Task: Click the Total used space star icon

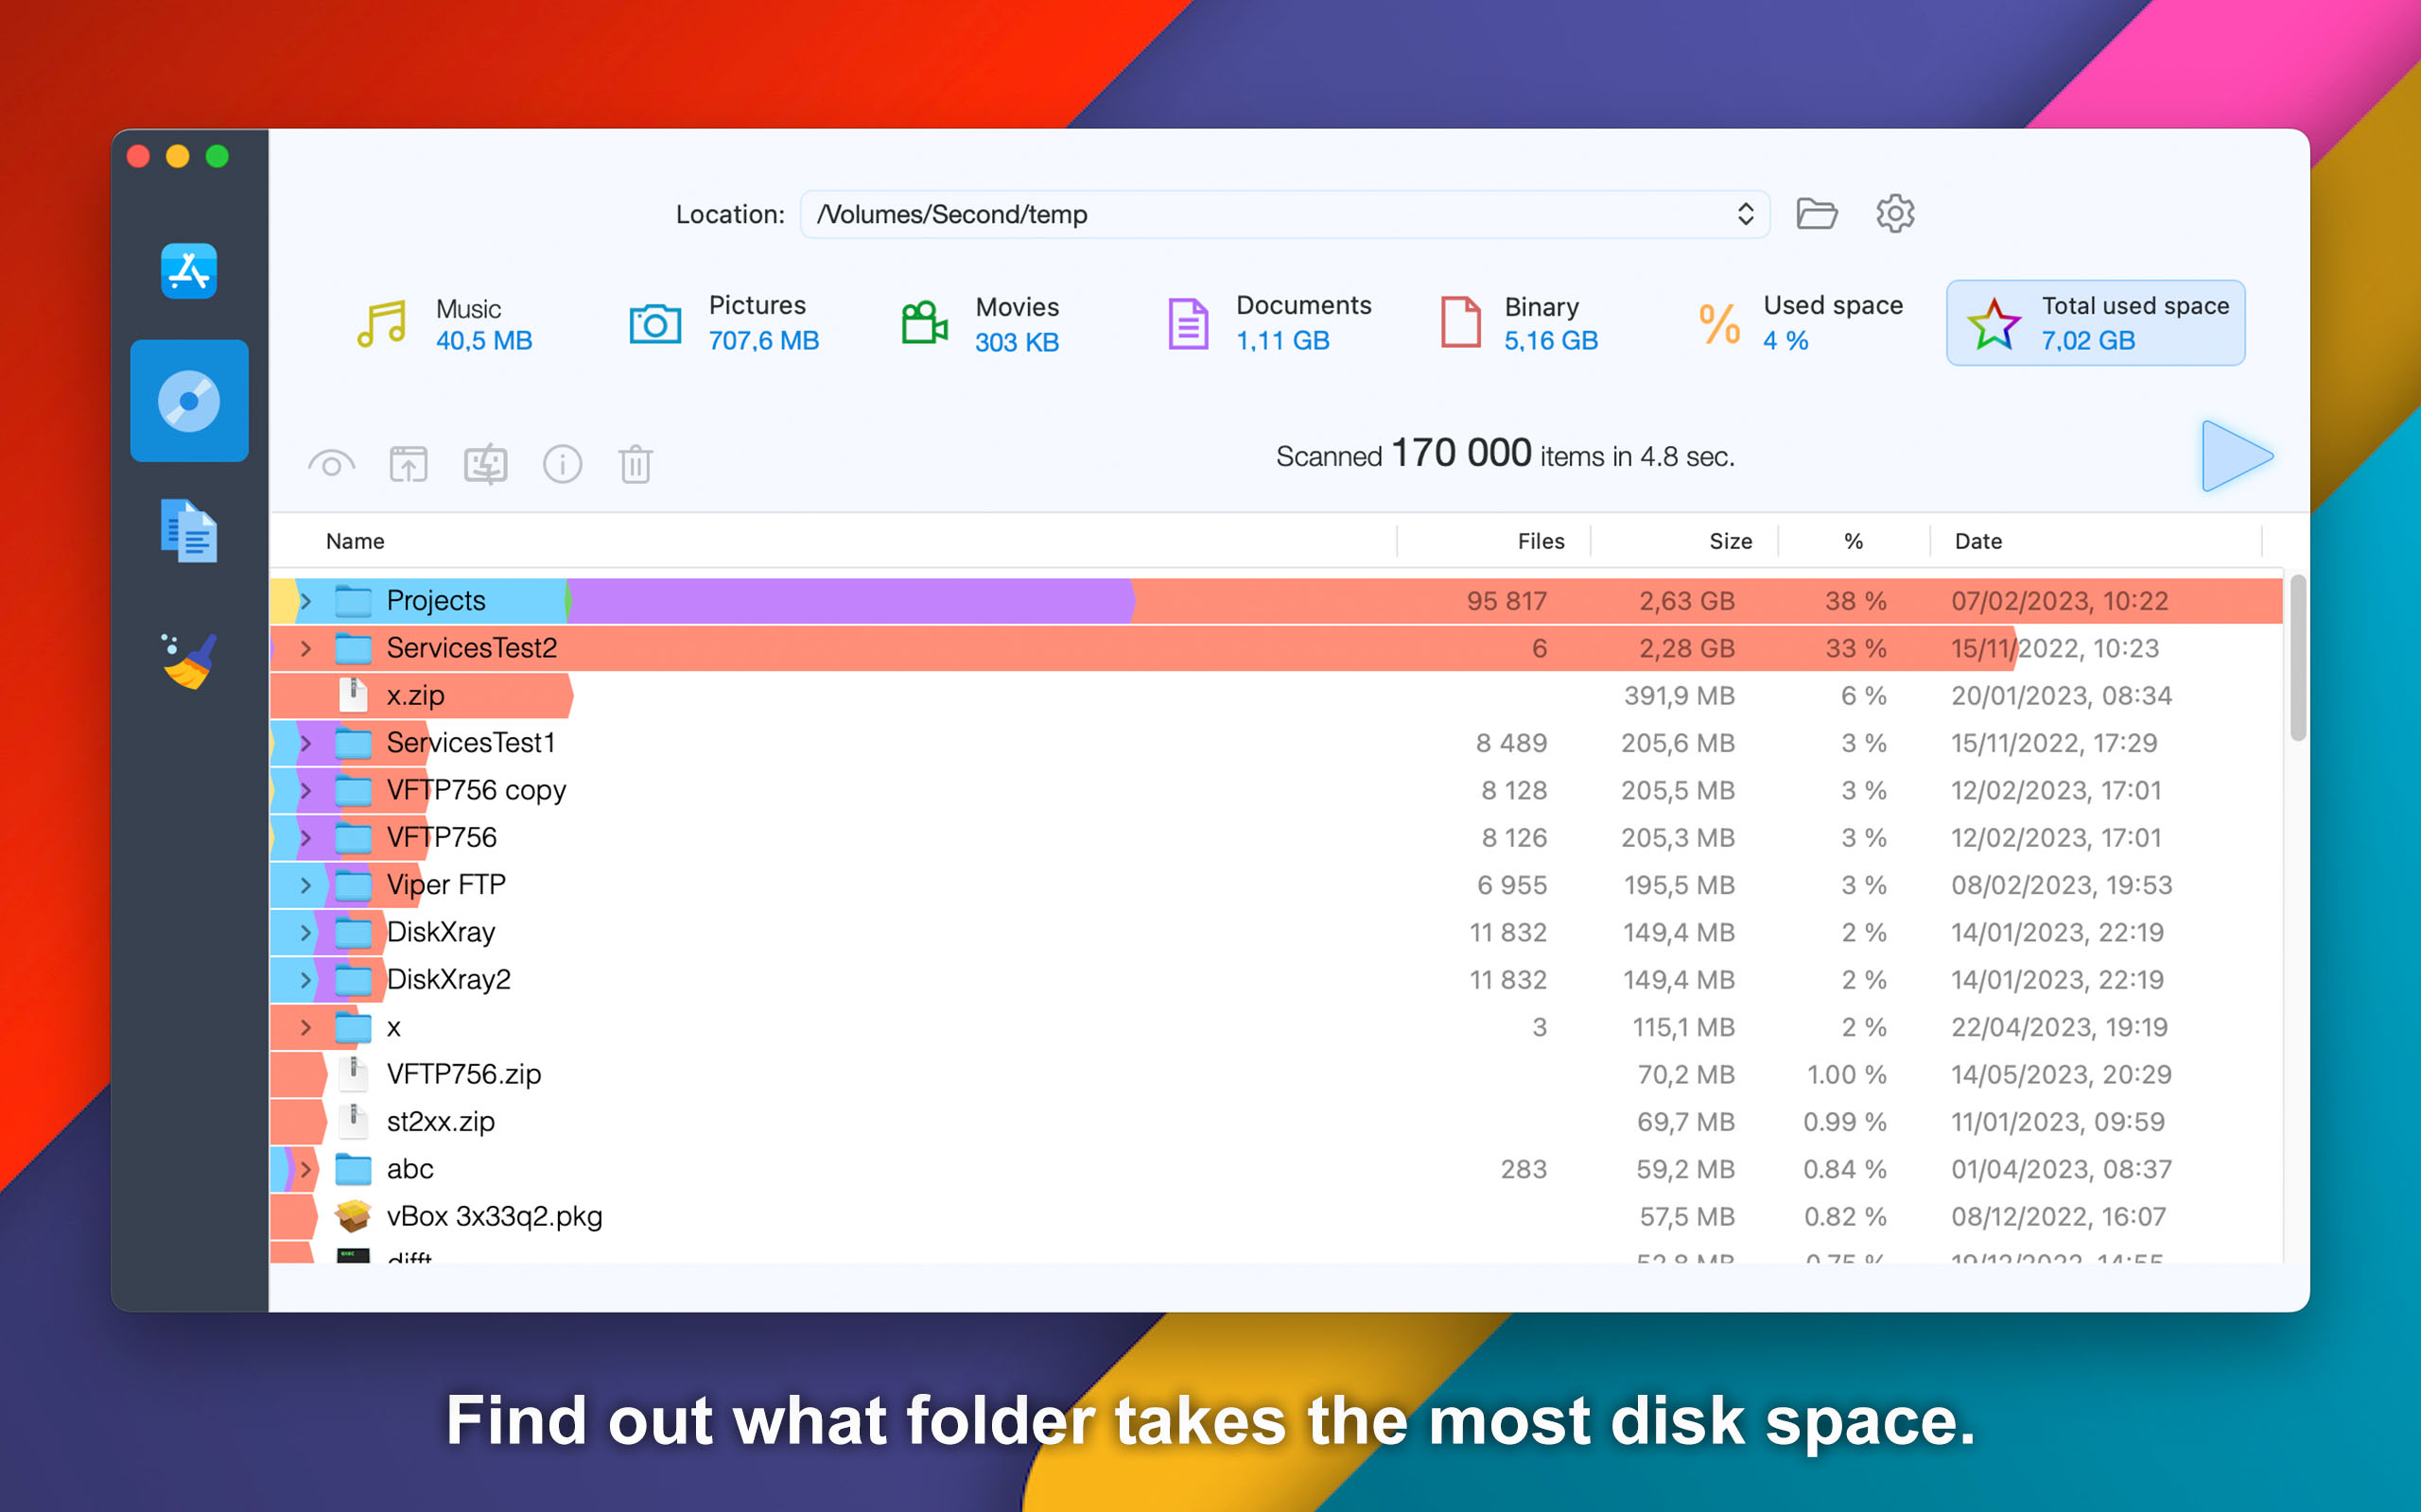Action: pos(1994,324)
